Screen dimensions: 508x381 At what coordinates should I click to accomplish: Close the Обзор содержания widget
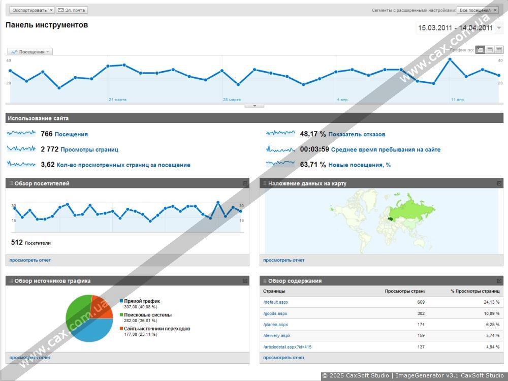click(x=499, y=281)
